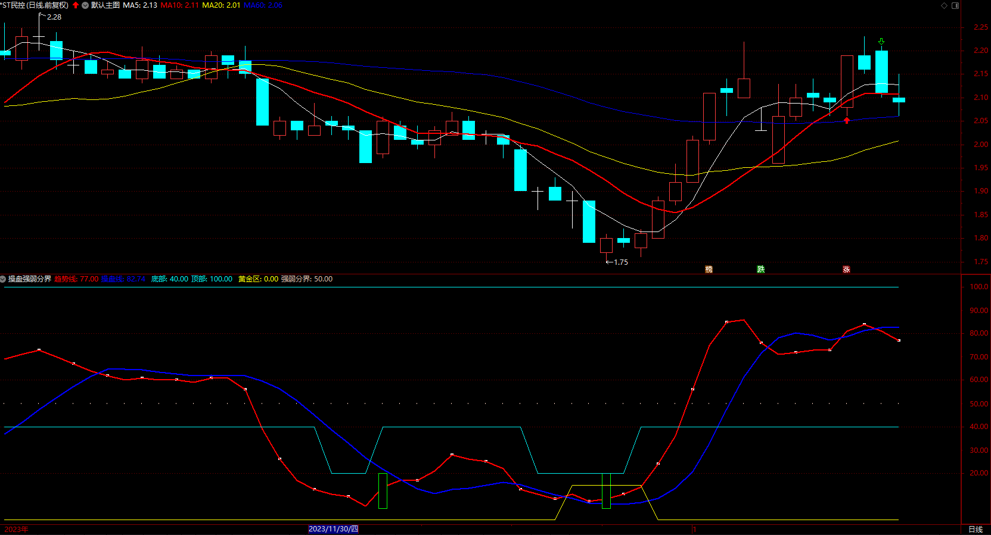This screenshot has height=535, width=991.
Task: Click the 默认主图 label
Action: tap(105, 5)
